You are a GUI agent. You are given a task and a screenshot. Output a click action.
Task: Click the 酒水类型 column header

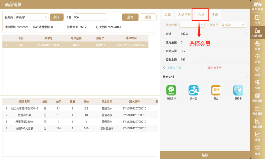(107, 102)
